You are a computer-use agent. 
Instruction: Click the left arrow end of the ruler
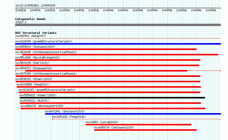tap(16, 8)
